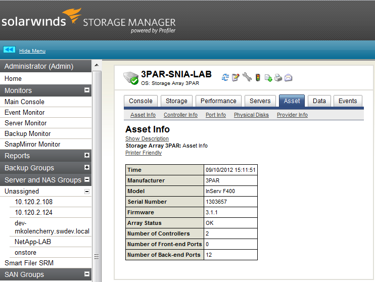375x282 pixels.
Task: Open the Storage tab
Action: point(176,101)
